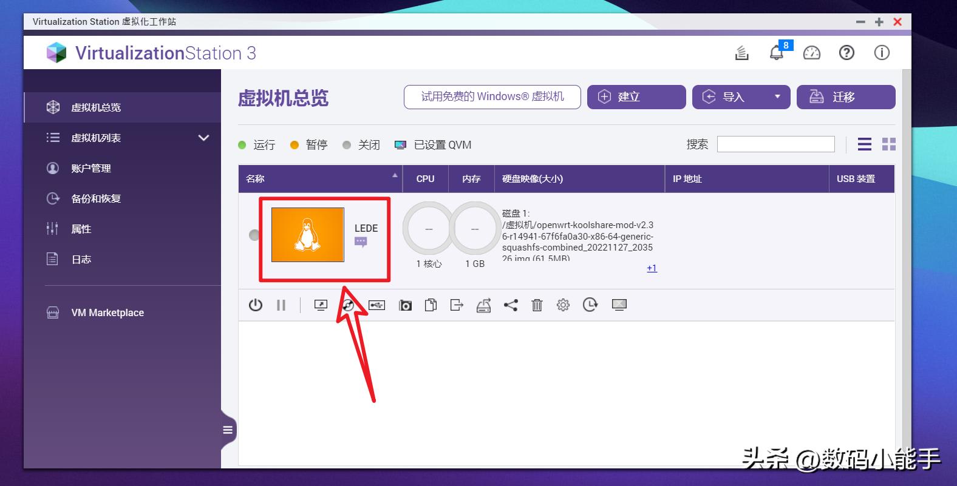The height and width of the screenshot is (486, 957).
Task: Click the 关闭 off status legend
Action: [361, 144]
